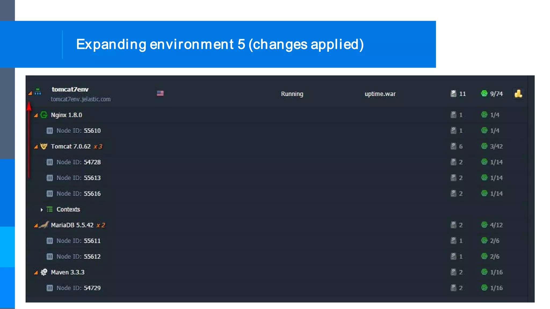The width and height of the screenshot is (550, 309).
Task: Click disk icon in MariaDB 5.5.42 row
Action: tap(453, 225)
